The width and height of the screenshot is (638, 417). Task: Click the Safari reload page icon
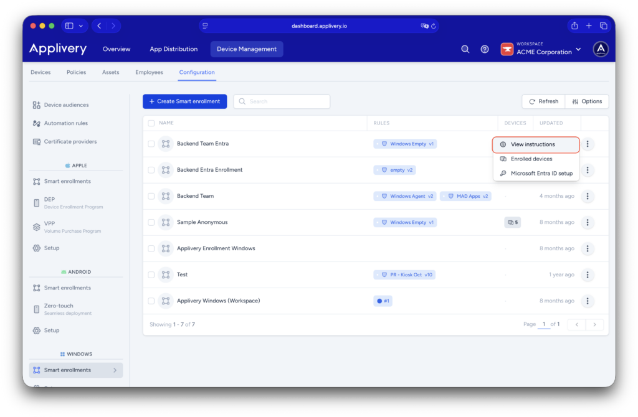434,26
